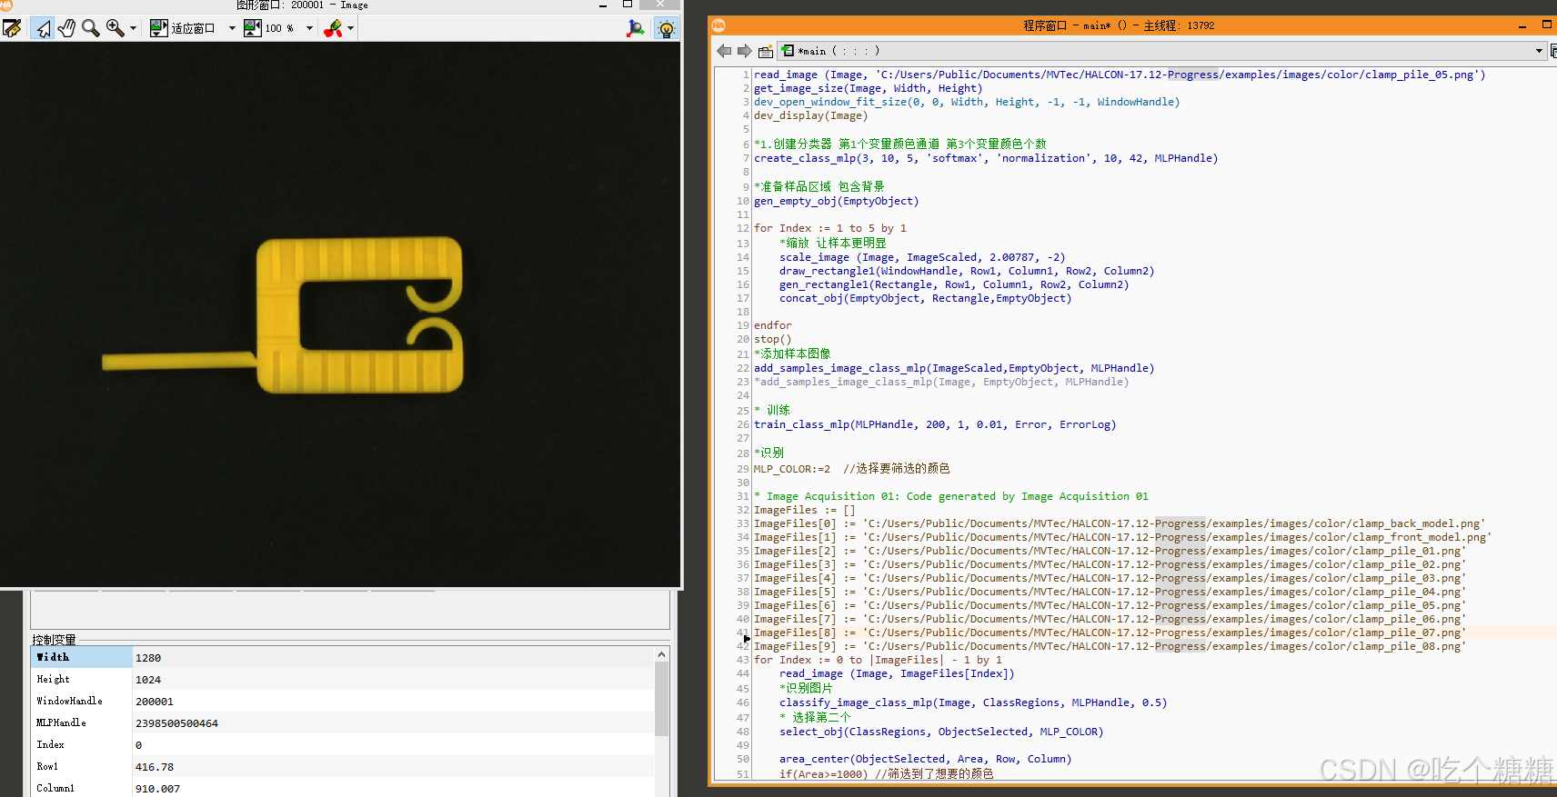
Task: Click the commented add_samples line 23
Action: (941, 382)
